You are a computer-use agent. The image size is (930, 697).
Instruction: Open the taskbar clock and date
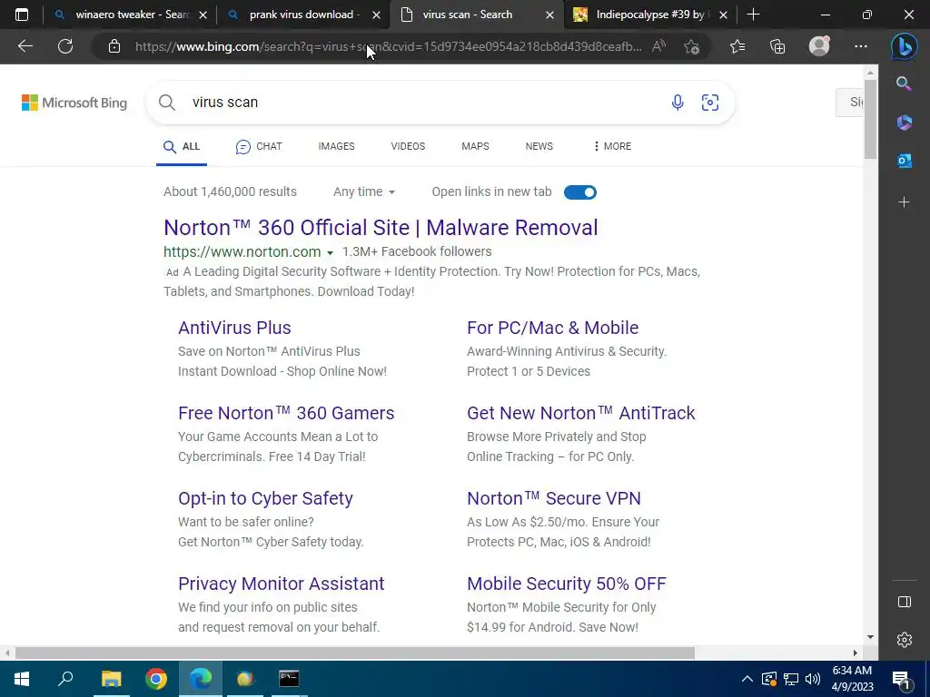coord(852,679)
